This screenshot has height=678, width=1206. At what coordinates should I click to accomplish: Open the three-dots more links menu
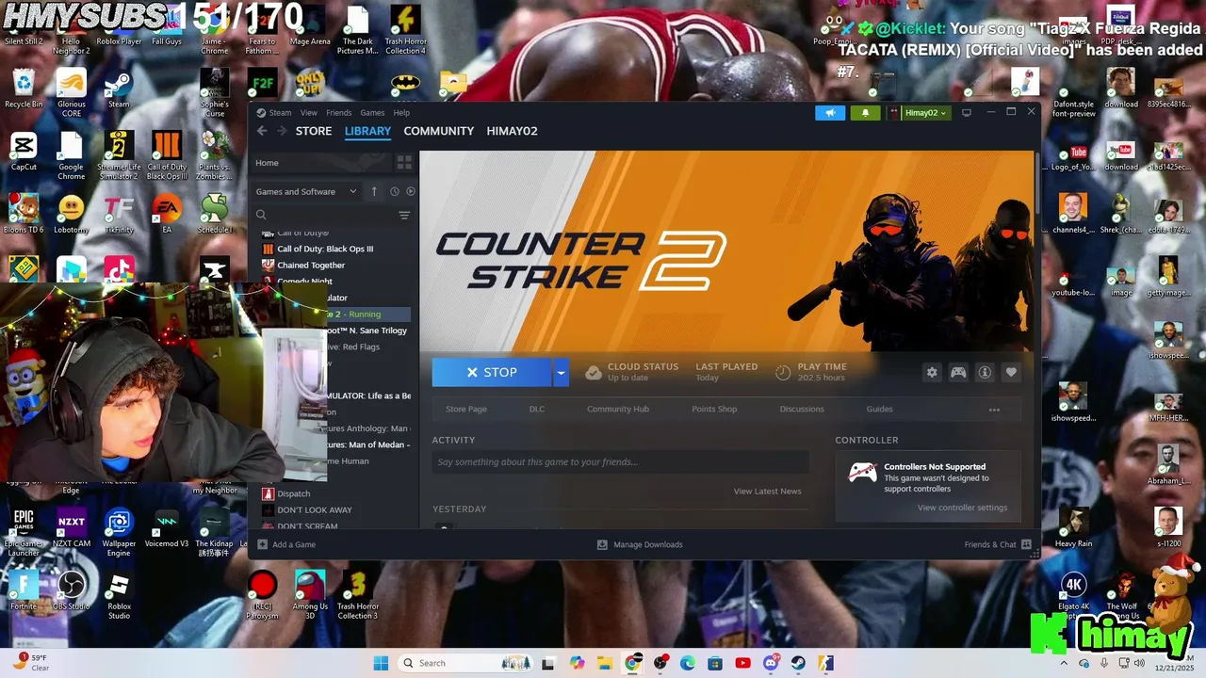994,410
